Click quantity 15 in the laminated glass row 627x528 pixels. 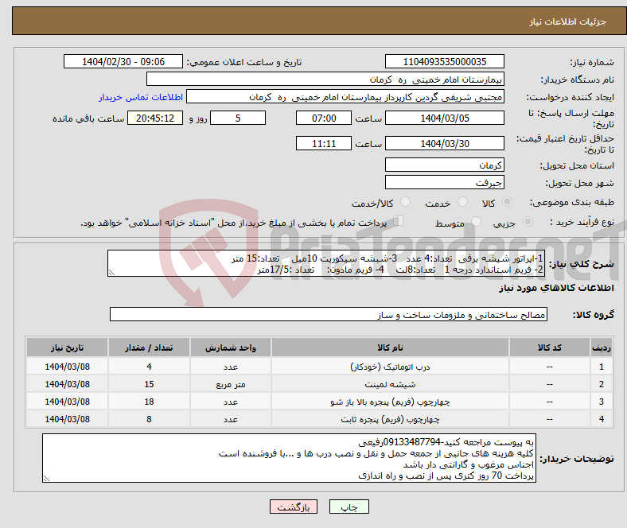(x=149, y=385)
